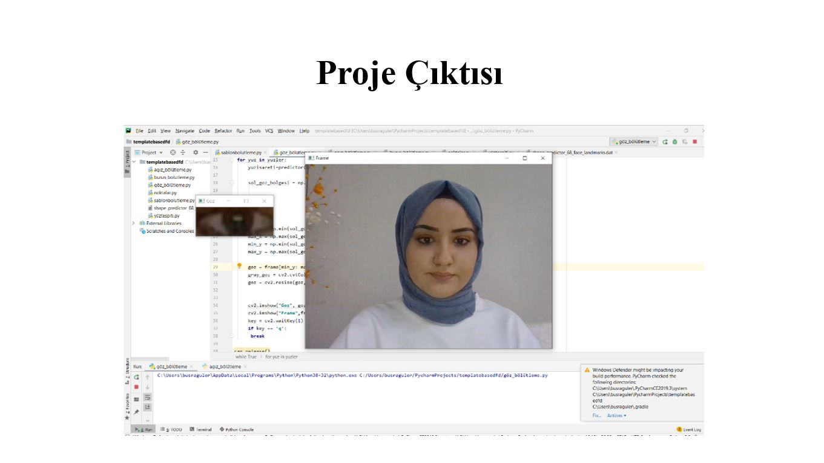Open the Terminal tool window
This screenshot has height=463, width=824.
pos(204,430)
